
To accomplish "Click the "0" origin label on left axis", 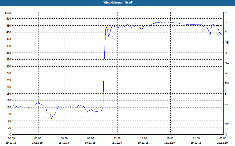I will pos(10,135).
